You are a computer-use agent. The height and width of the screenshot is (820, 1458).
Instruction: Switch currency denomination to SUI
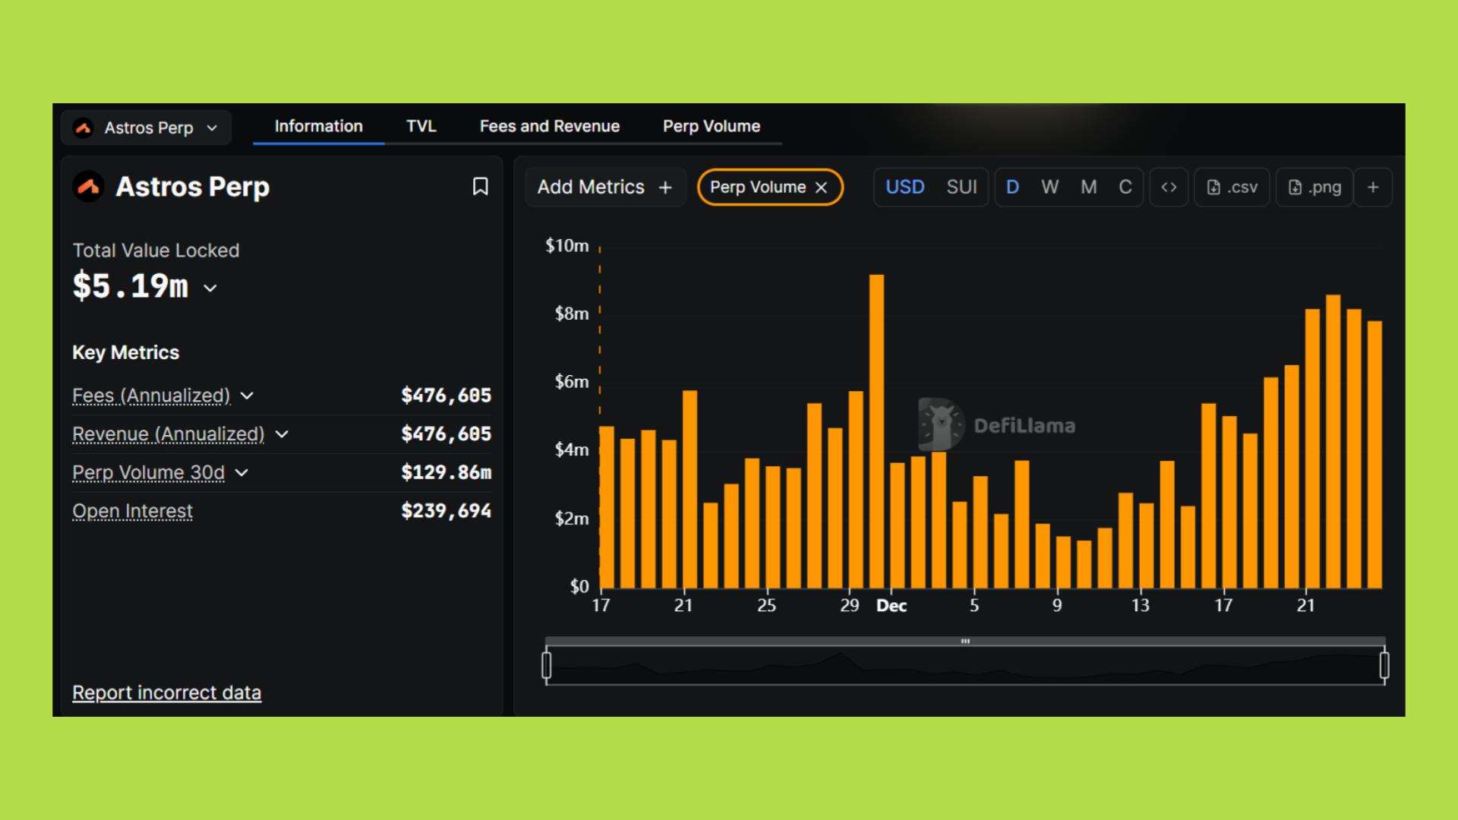pos(961,188)
